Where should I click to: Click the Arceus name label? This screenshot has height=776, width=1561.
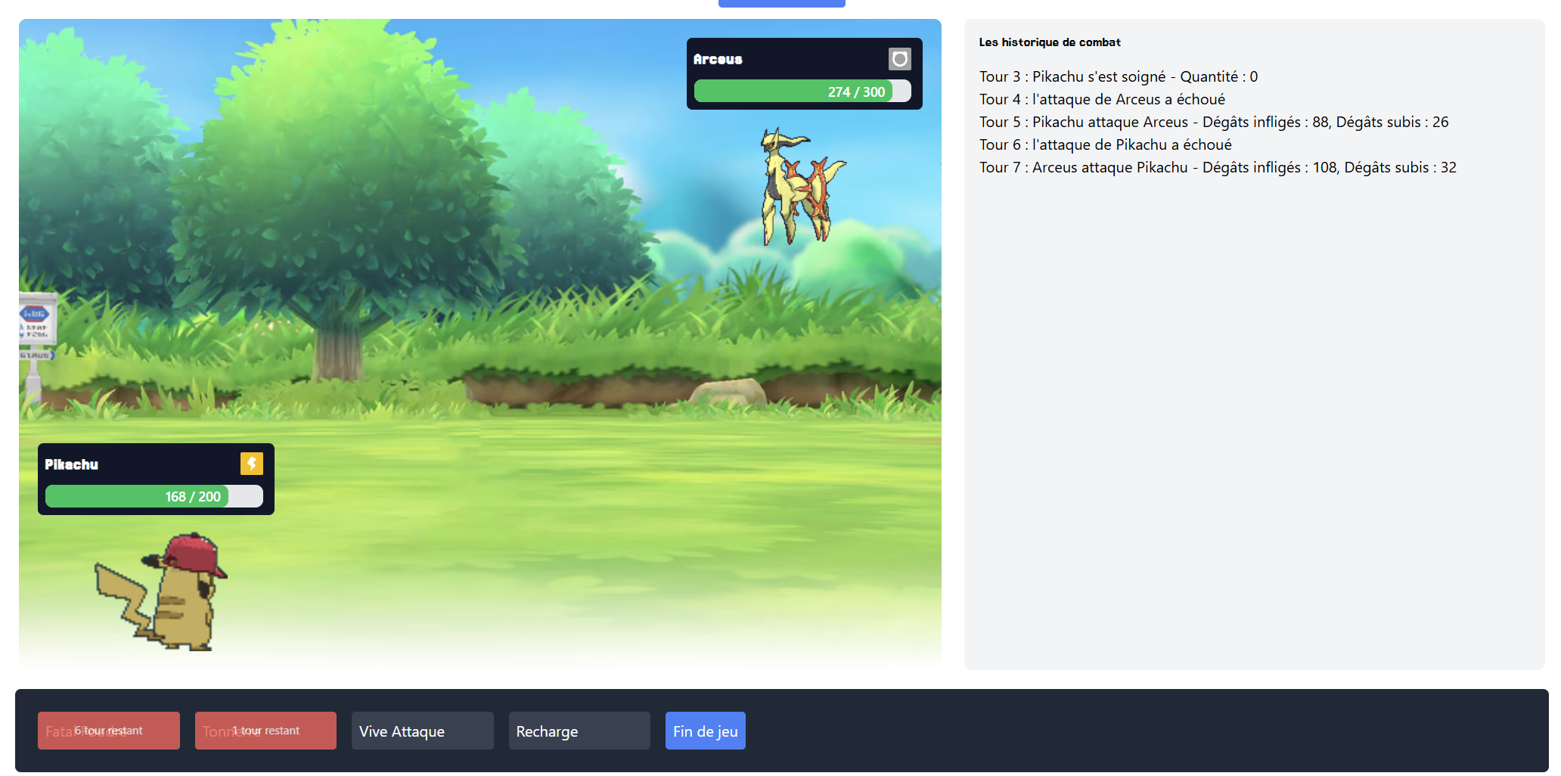(718, 59)
